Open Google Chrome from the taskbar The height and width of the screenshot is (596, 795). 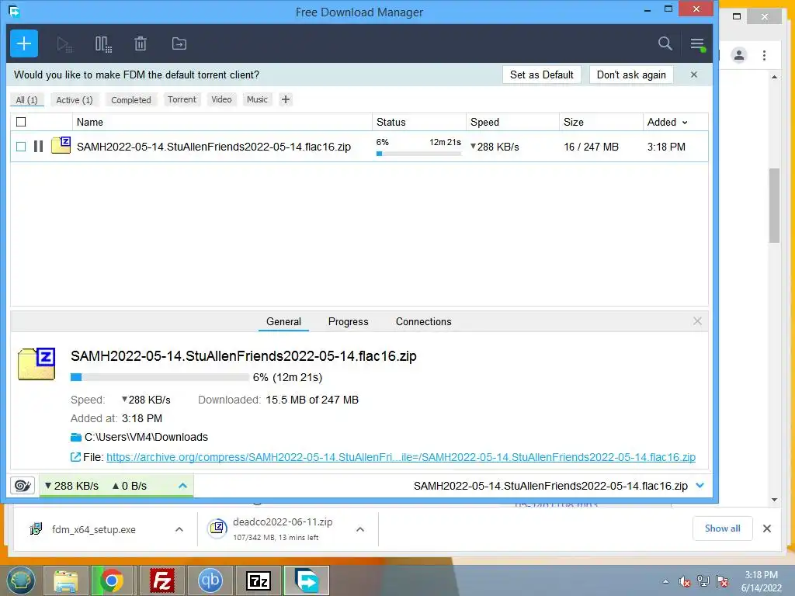112,580
